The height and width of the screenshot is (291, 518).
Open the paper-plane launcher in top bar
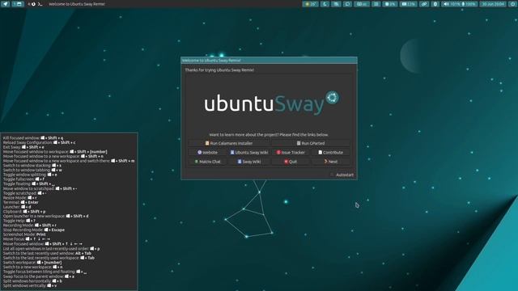coord(6,4)
